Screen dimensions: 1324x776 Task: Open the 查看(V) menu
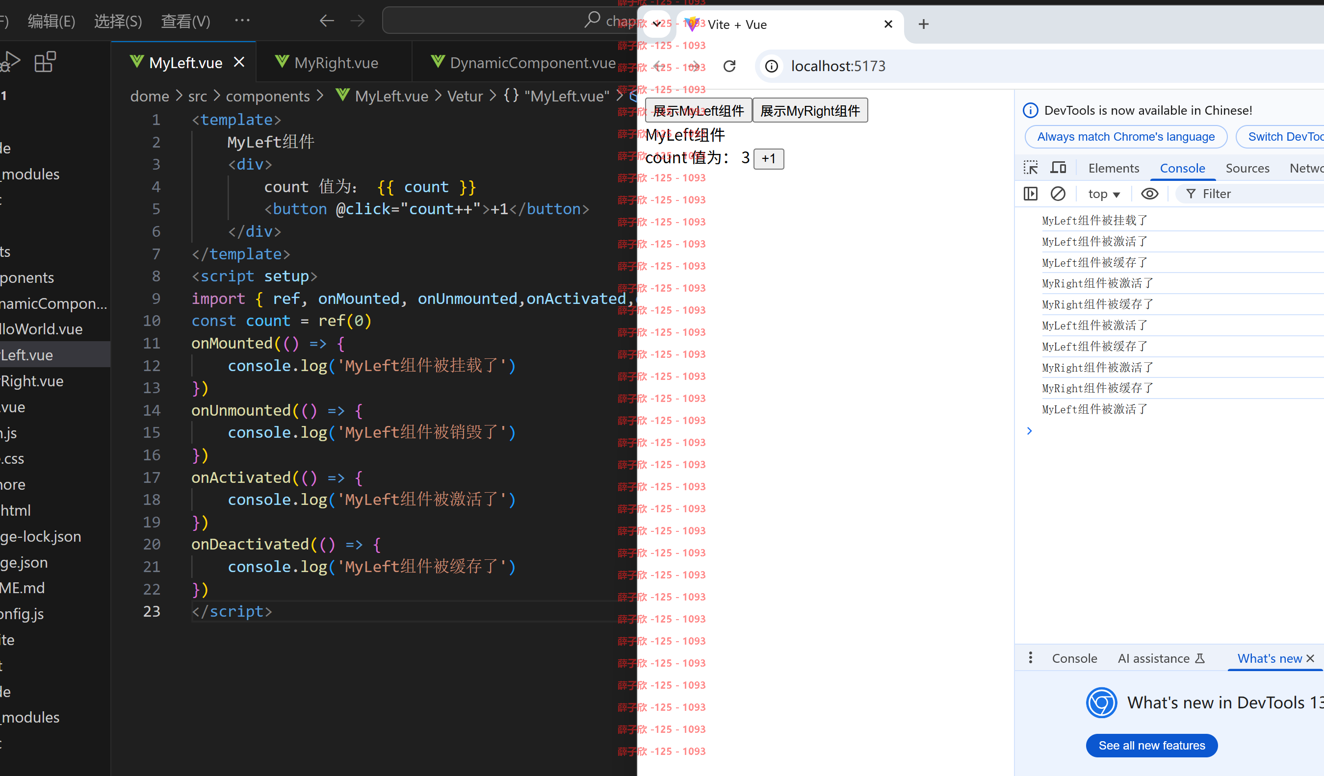coord(185,21)
